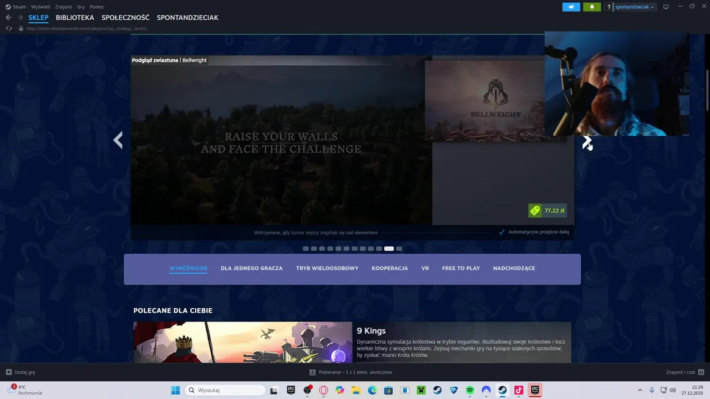This screenshot has height=399, width=710.
Task: Show hidden tray icons chevron
Action: [640, 390]
